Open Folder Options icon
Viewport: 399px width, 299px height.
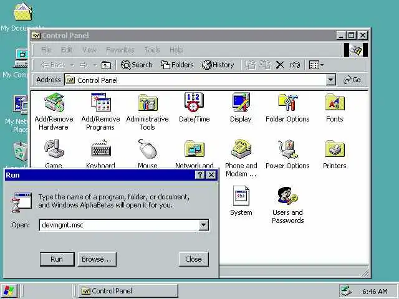pos(287,108)
